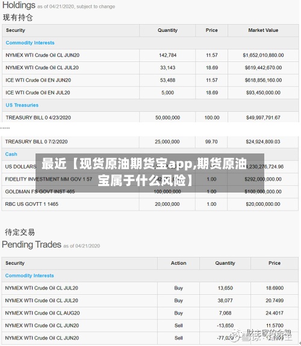Screen dimensions: 301x346
Task: Select RBC US GOVTT 1 1465
Action: tap(32, 204)
